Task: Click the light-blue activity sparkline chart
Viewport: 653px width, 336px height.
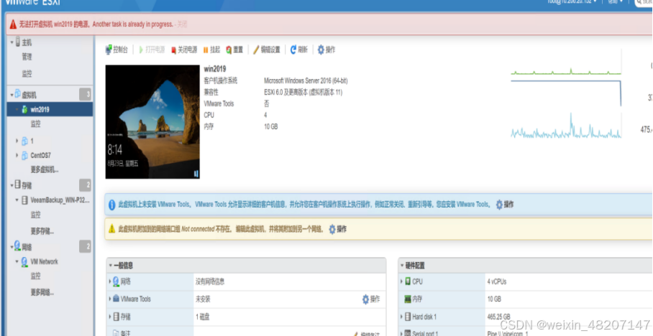Action: pos(566,126)
